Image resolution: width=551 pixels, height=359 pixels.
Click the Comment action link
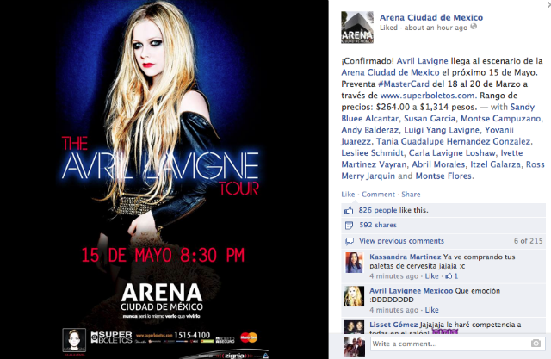(378, 195)
